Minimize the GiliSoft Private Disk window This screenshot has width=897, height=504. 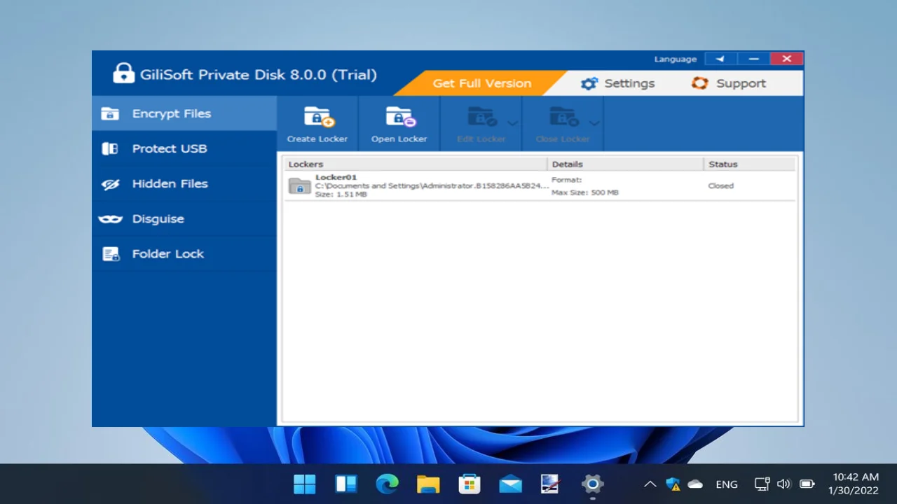pyautogui.click(x=753, y=59)
